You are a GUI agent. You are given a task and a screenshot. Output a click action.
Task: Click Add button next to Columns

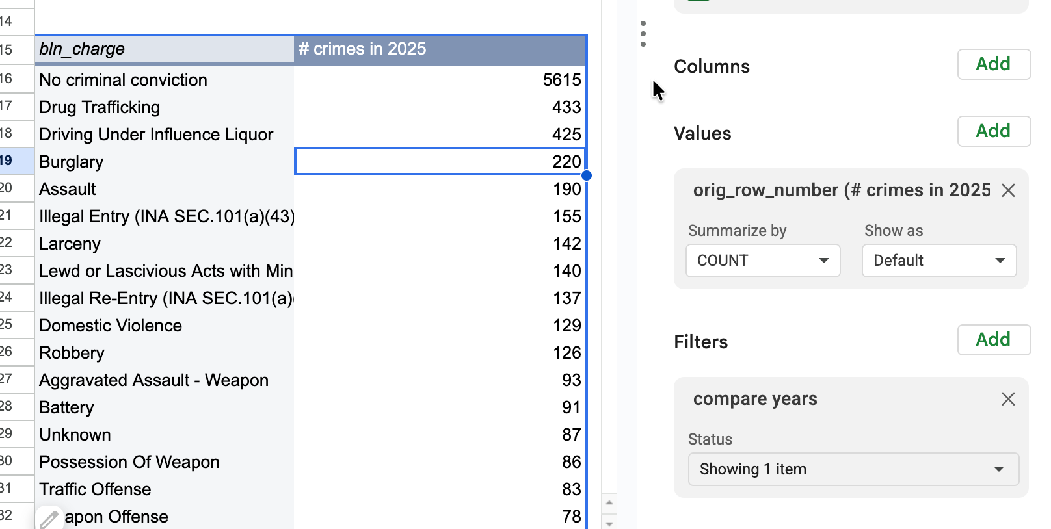point(993,64)
